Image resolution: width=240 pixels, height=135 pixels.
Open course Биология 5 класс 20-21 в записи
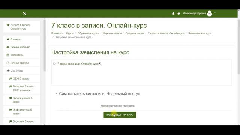coord(22,88)
